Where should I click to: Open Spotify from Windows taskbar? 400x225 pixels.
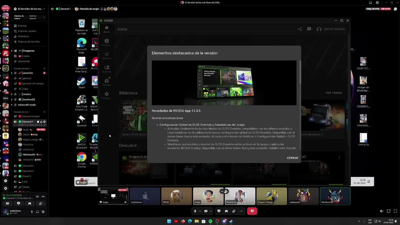[x=210, y=221]
